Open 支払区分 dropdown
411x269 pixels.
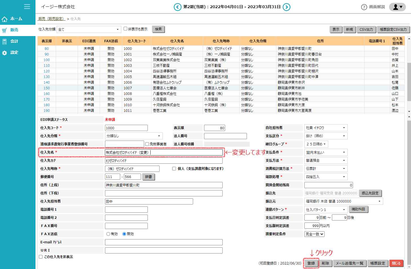(326, 136)
